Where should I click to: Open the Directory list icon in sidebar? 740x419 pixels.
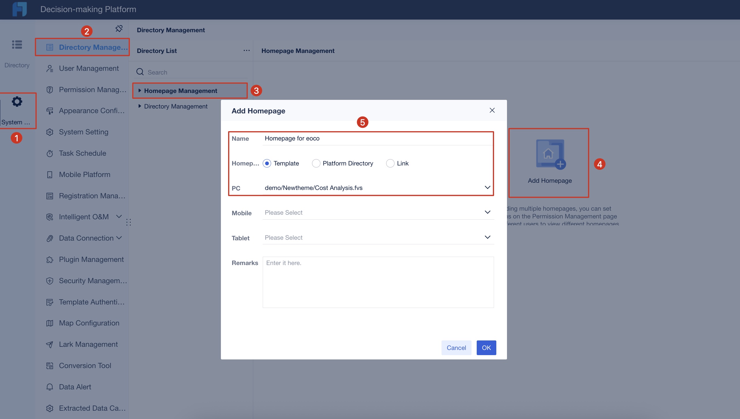coord(17,45)
